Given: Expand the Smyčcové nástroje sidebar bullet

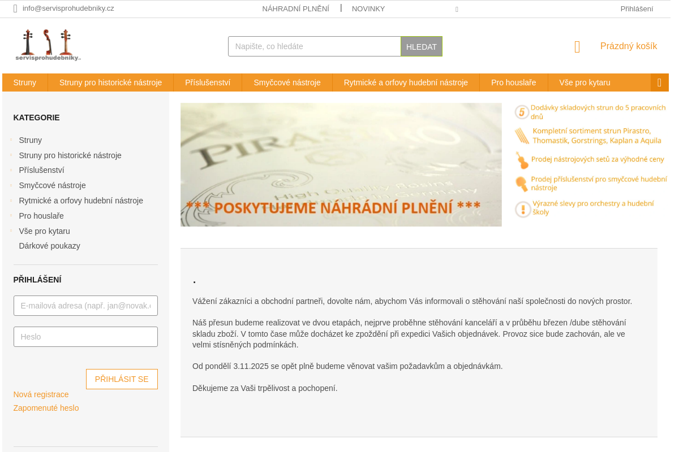Looking at the screenshot, I should tap(11, 185).
